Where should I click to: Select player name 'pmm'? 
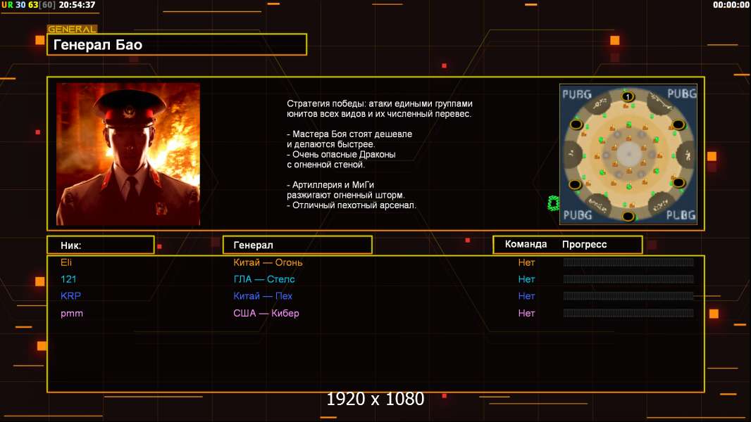[72, 314]
